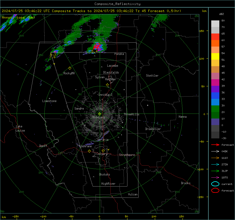This screenshot has width=235, height=220.
Task: Select the white 04DK track arrow
Action: [215, 151]
